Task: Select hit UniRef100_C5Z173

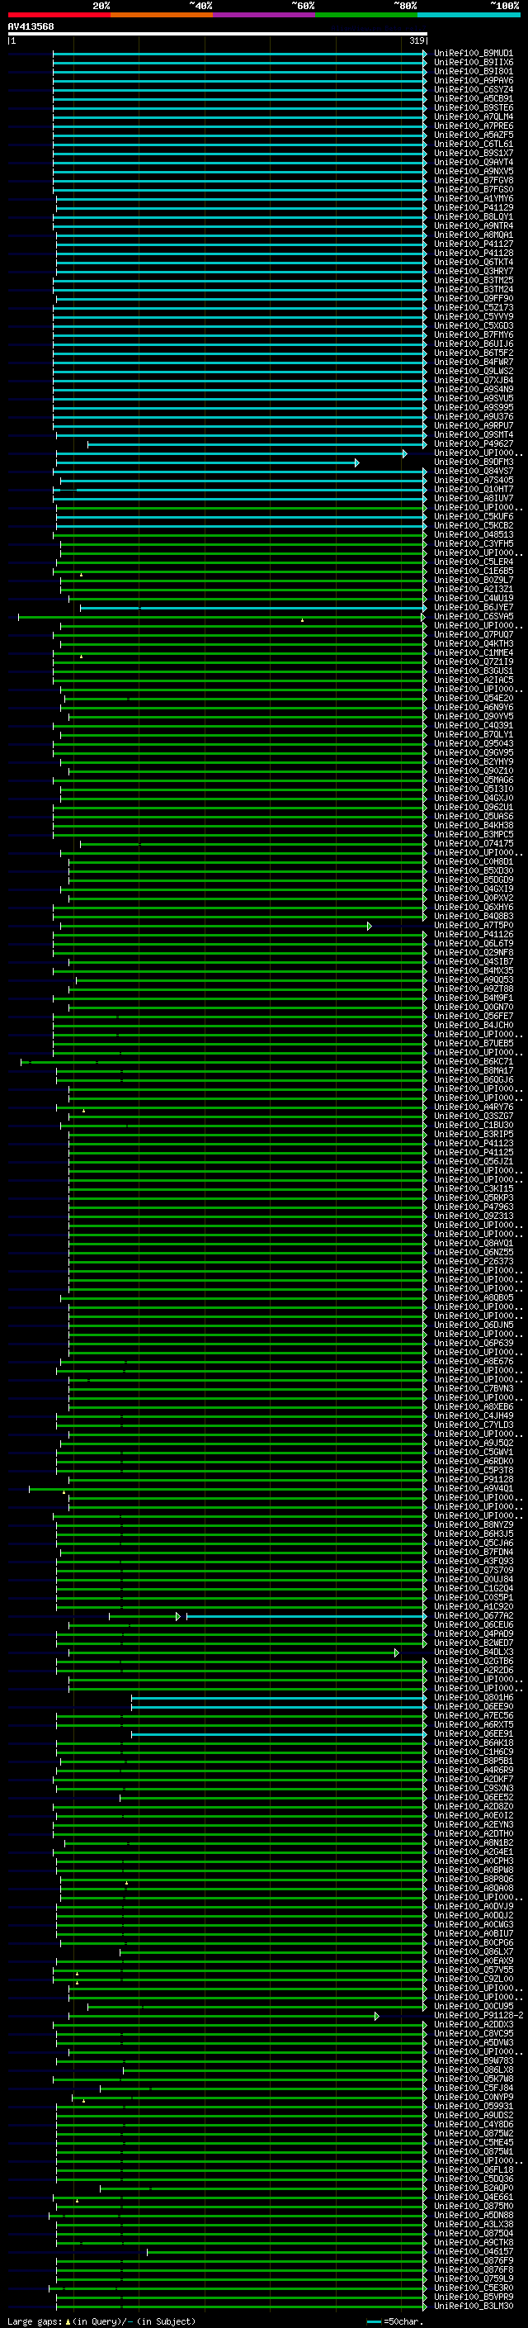Action: coord(473,307)
